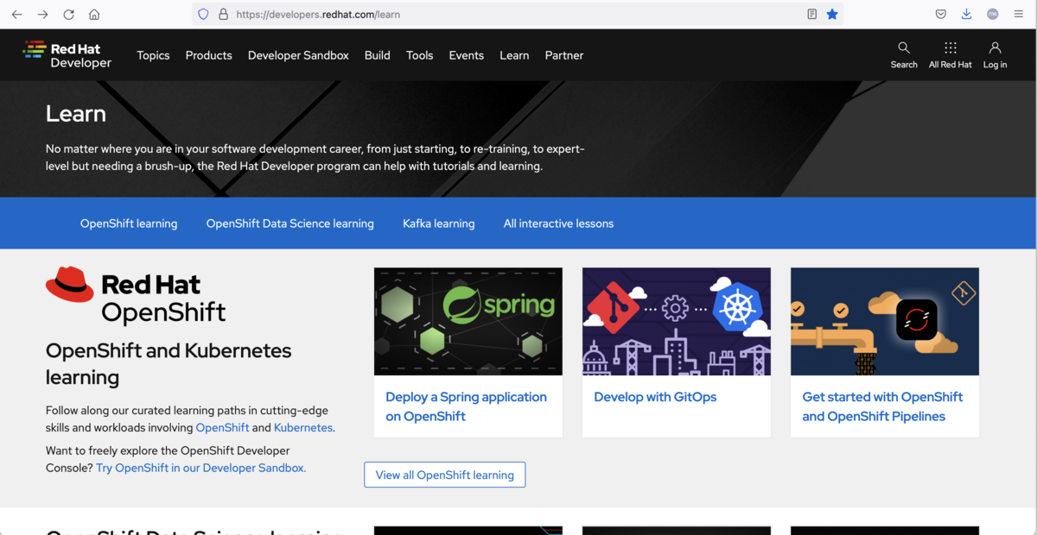Viewport: 1037px width, 535px height.
Task: Open the Products menu
Action: 209,55
